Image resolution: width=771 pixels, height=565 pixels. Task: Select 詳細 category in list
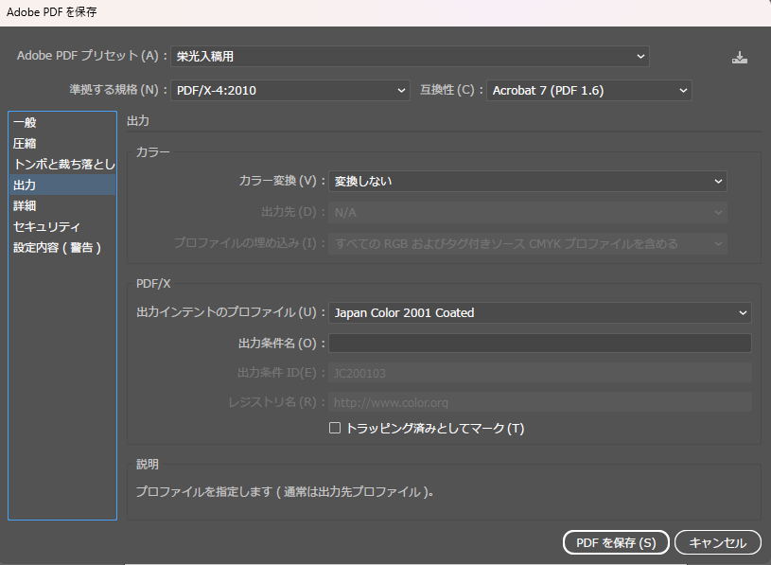click(x=62, y=205)
